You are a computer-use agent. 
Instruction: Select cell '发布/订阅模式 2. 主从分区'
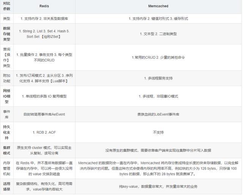coord(44,78)
